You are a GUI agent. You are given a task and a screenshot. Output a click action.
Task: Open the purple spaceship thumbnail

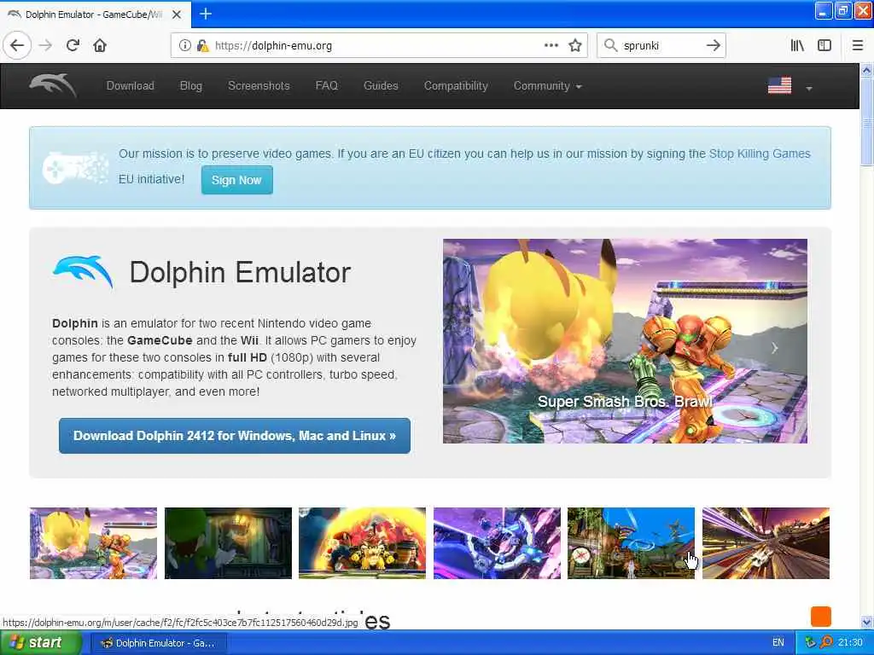tap(498, 543)
